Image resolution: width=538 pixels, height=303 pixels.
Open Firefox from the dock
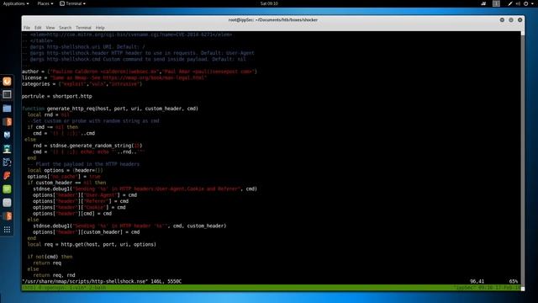point(7,82)
